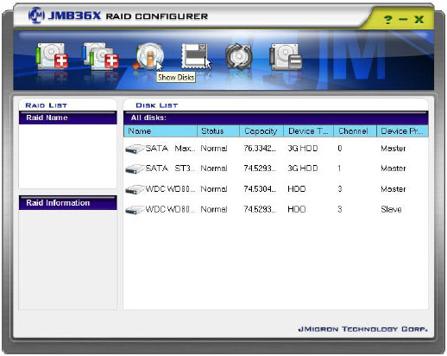Click JMicron Technology Corp. footer text

(x=362, y=329)
